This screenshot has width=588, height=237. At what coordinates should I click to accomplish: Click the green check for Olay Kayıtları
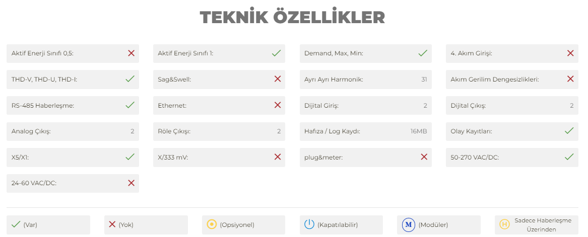point(569,131)
